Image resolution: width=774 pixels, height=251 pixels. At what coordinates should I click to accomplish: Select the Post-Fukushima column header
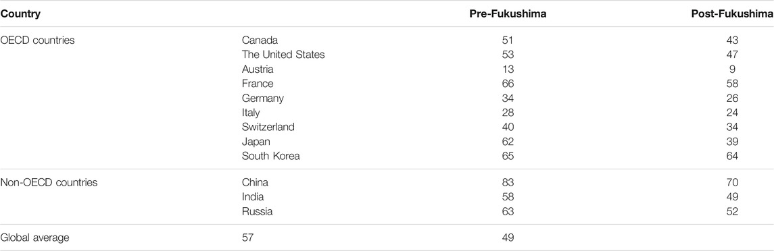tap(733, 13)
